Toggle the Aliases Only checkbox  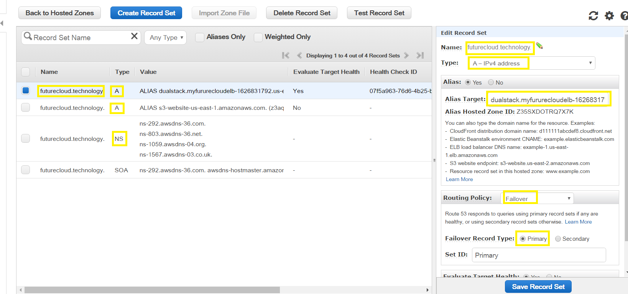point(199,37)
